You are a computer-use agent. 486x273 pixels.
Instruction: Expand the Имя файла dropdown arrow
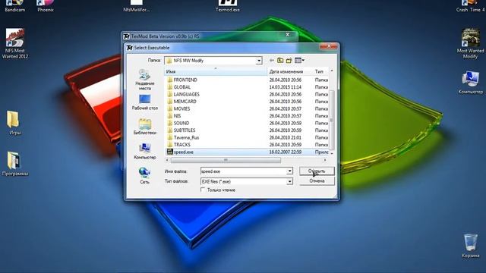pos(289,171)
